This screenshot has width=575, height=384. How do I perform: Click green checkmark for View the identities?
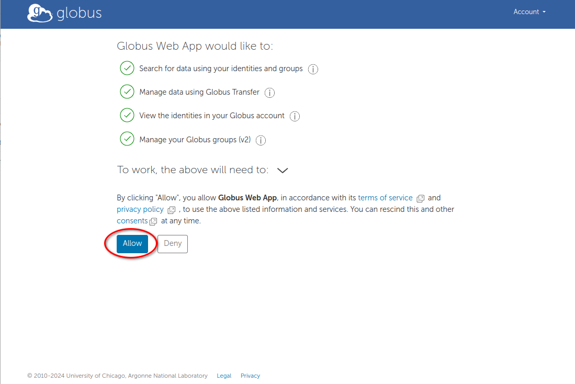[x=127, y=115]
